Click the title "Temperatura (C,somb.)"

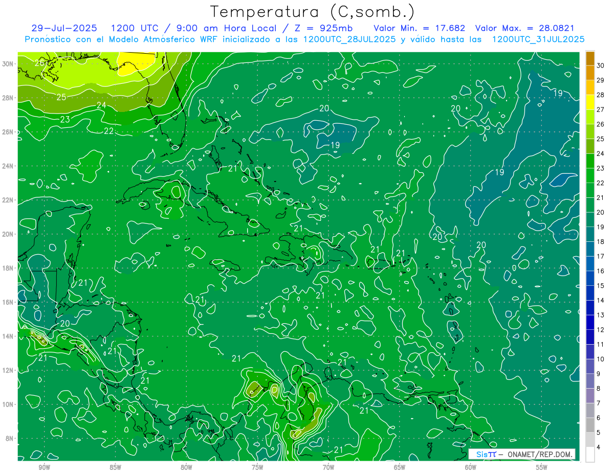tap(312, 12)
